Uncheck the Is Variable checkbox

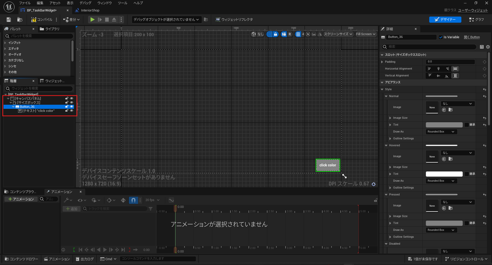(x=441, y=37)
